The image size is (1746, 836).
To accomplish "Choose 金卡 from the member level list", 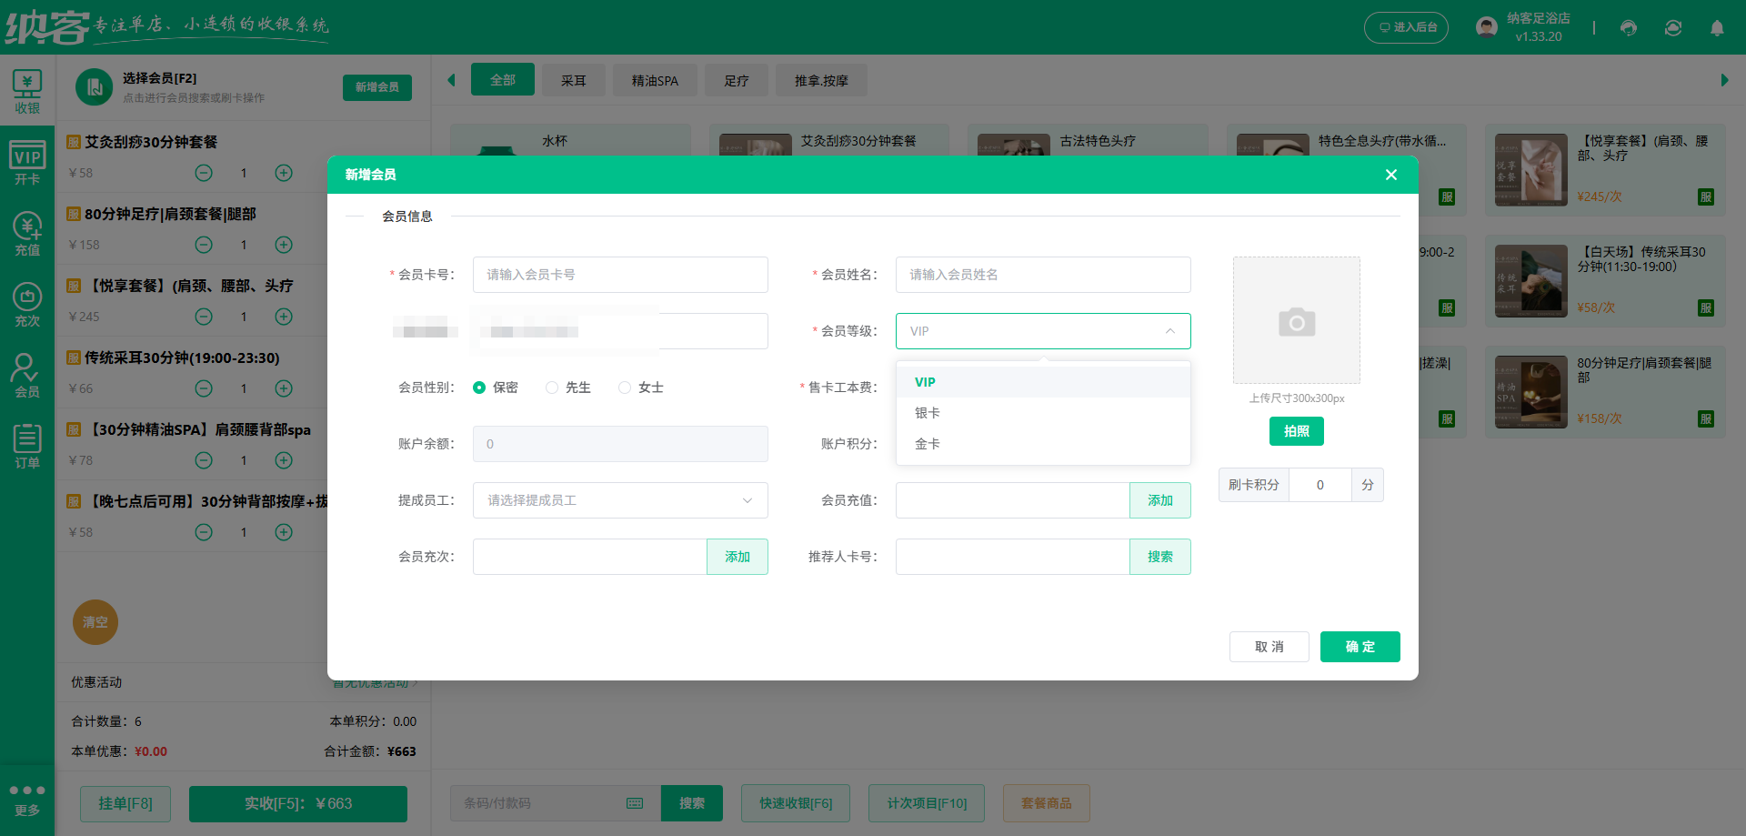I will point(928,444).
